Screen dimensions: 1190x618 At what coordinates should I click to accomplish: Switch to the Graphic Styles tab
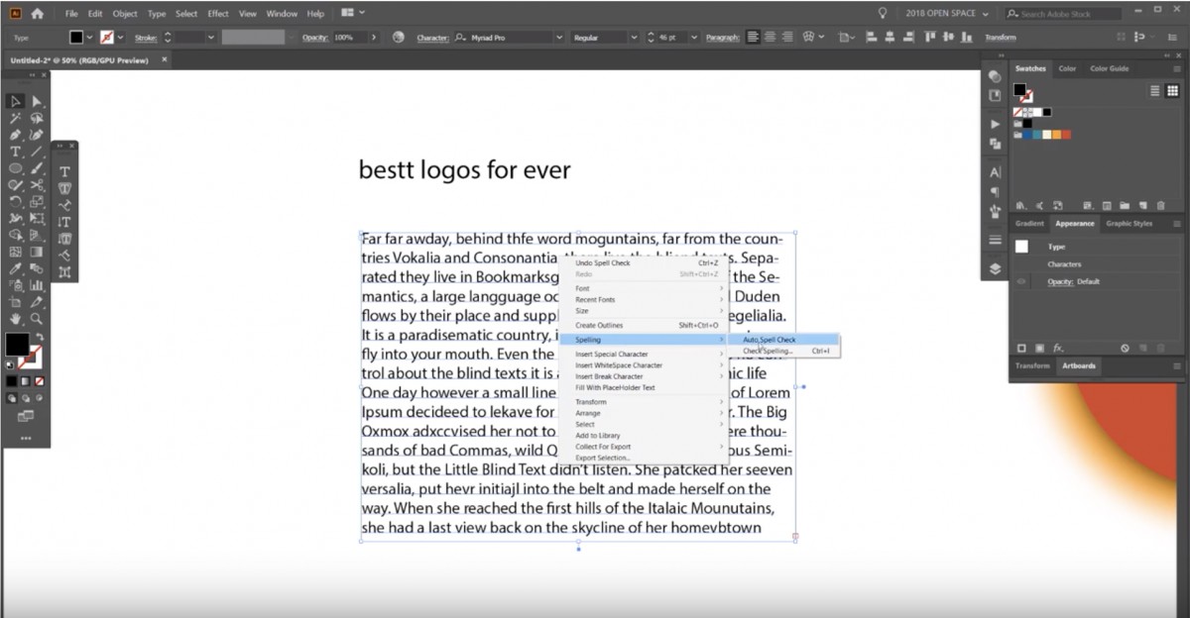pyautogui.click(x=1129, y=224)
